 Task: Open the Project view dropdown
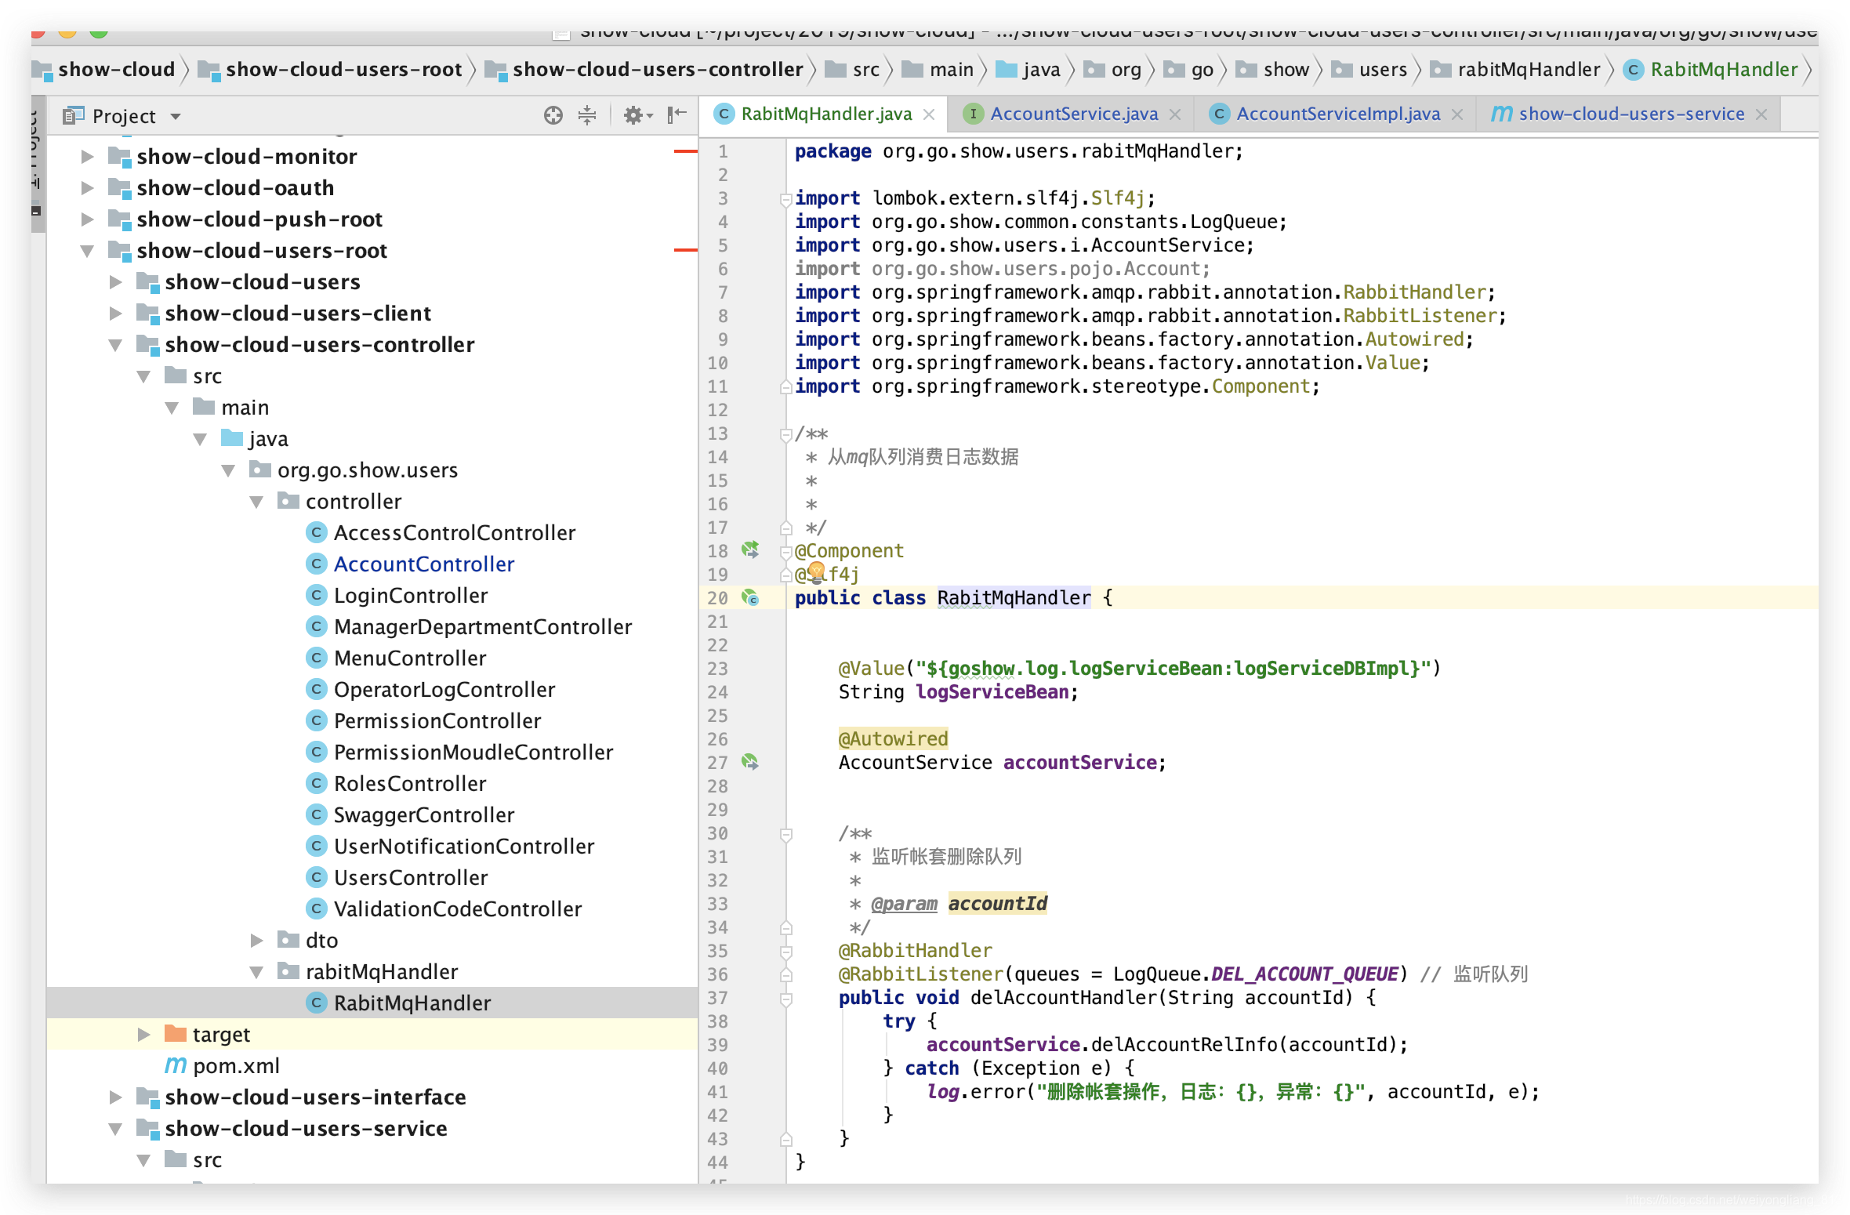click(176, 117)
